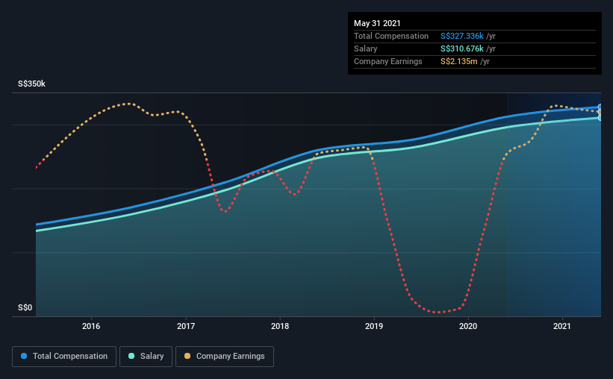Click the blue Total Compensation endpoint marker
613x379 pixels.
[600, 107]
